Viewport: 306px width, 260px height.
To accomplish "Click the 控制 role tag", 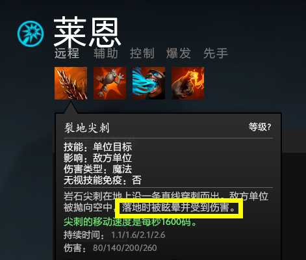I will [142, 53].
